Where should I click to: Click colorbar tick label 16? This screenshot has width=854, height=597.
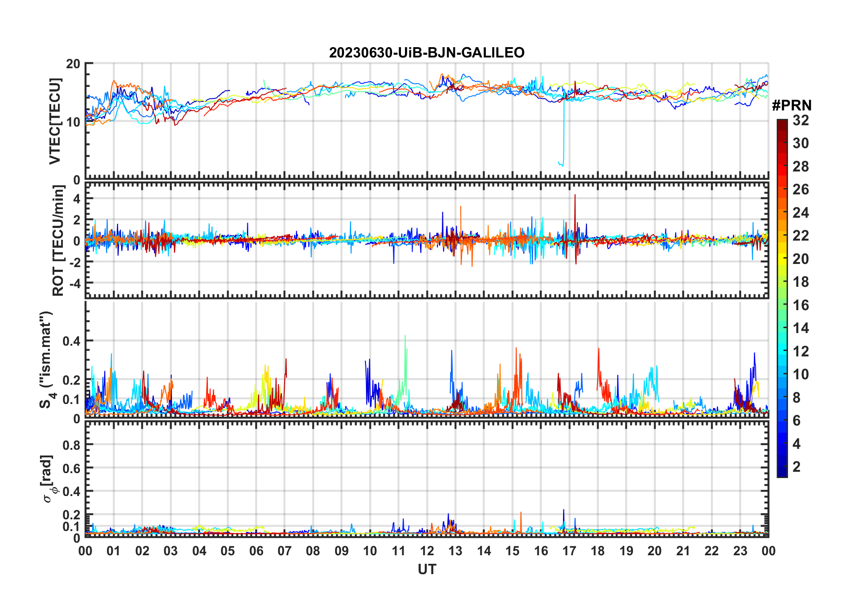(801, 305)
